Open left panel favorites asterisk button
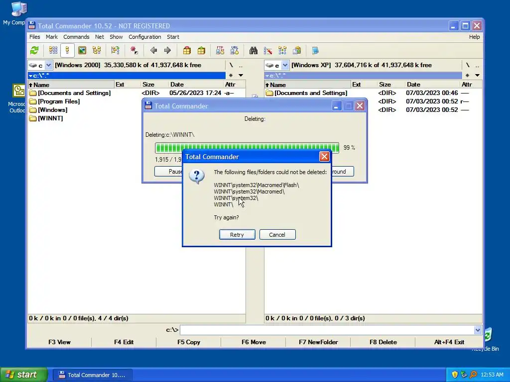The image size is (510, 382). pos(231,76)
